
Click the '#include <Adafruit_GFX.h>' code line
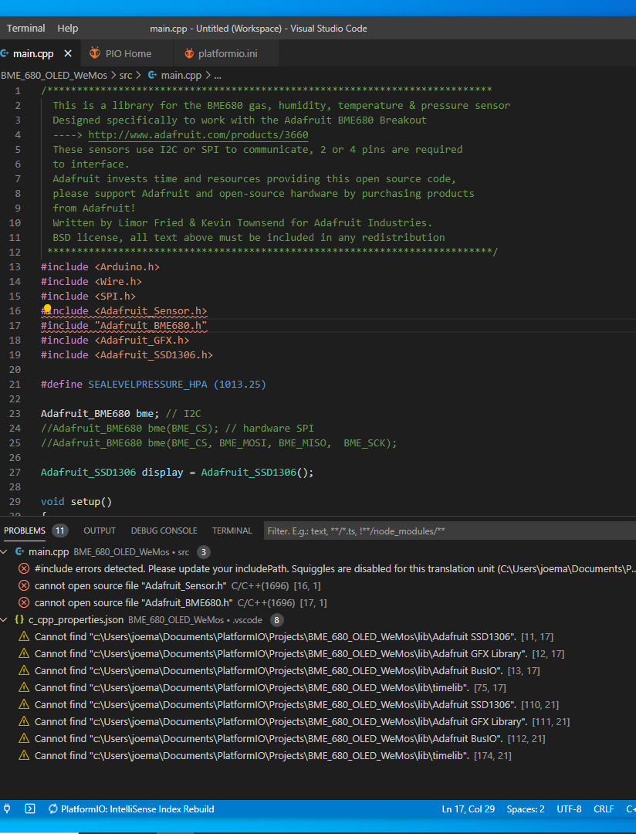[x=115, y=340]
